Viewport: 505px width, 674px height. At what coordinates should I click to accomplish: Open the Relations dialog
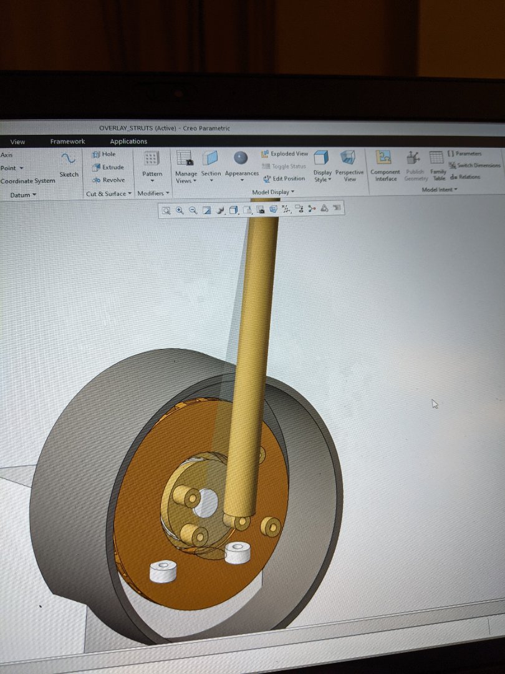pyautogui.click(x=465, y=177)
